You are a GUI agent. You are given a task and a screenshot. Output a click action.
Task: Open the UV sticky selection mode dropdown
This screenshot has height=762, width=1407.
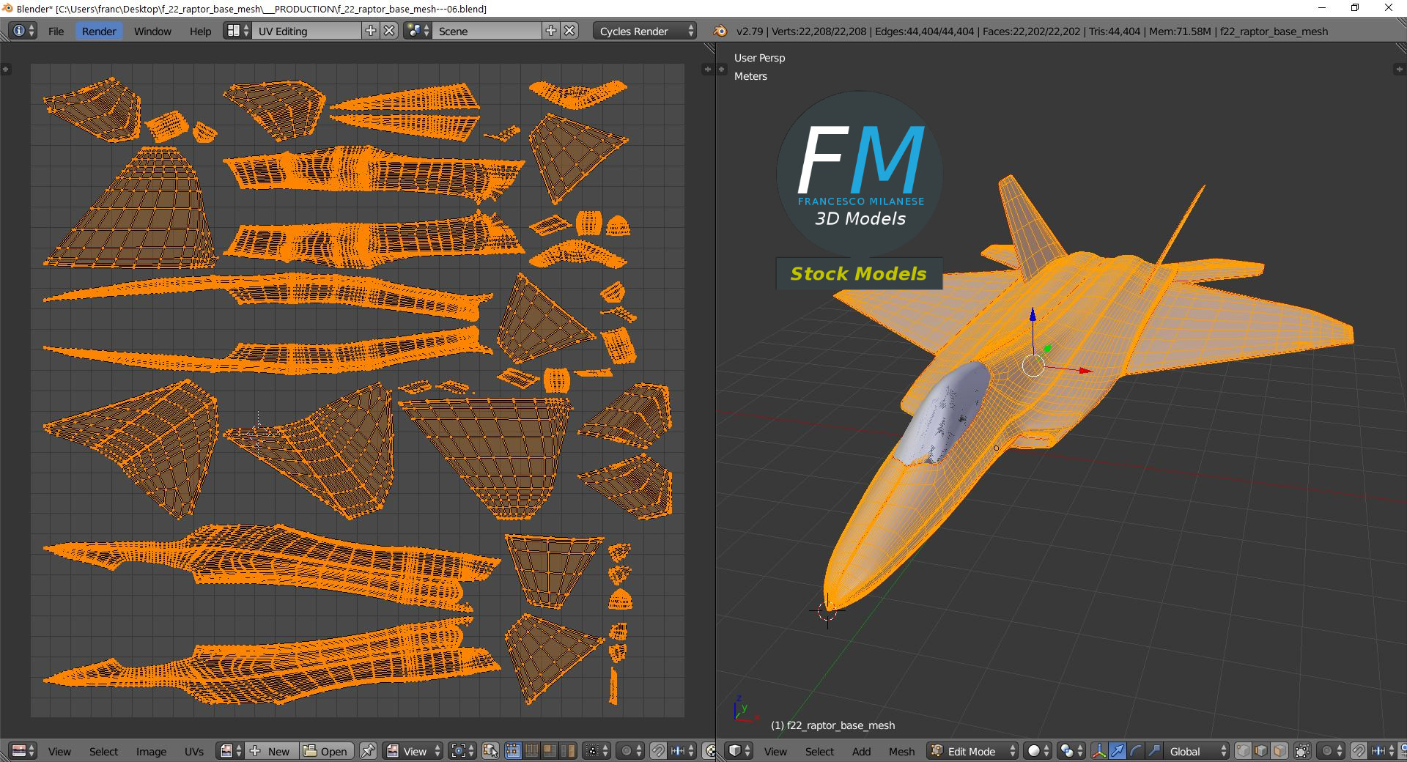(597, 751)
